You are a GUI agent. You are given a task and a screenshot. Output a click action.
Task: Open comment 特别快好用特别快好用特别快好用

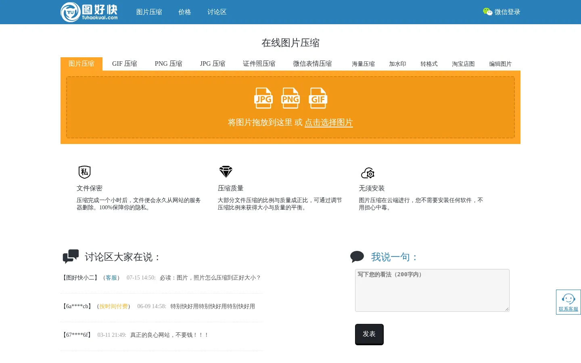click(213, 307)
